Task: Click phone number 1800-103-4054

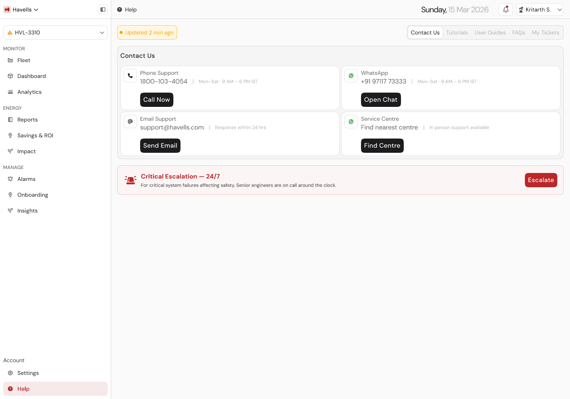Action: [x=163, y=82]
